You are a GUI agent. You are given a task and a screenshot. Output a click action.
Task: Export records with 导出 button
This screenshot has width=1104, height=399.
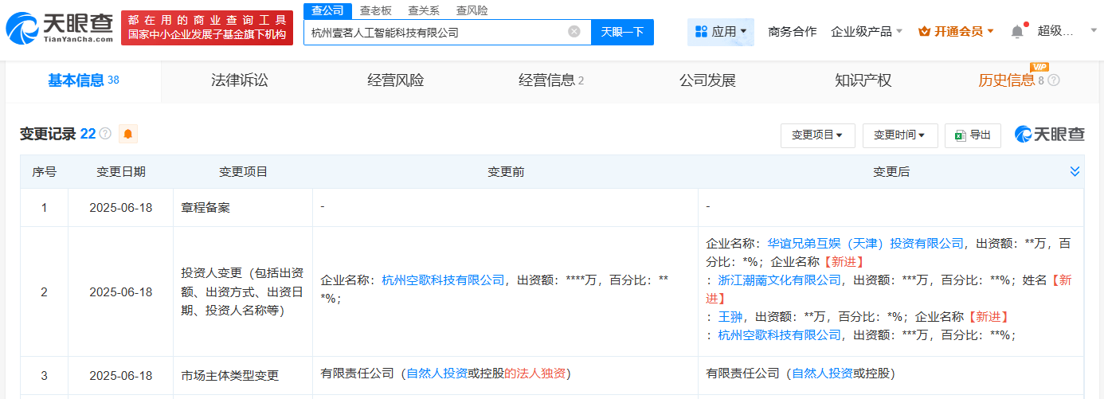[x=973, y=135]
